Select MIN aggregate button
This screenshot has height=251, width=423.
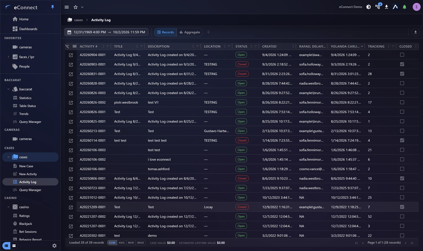131,243
